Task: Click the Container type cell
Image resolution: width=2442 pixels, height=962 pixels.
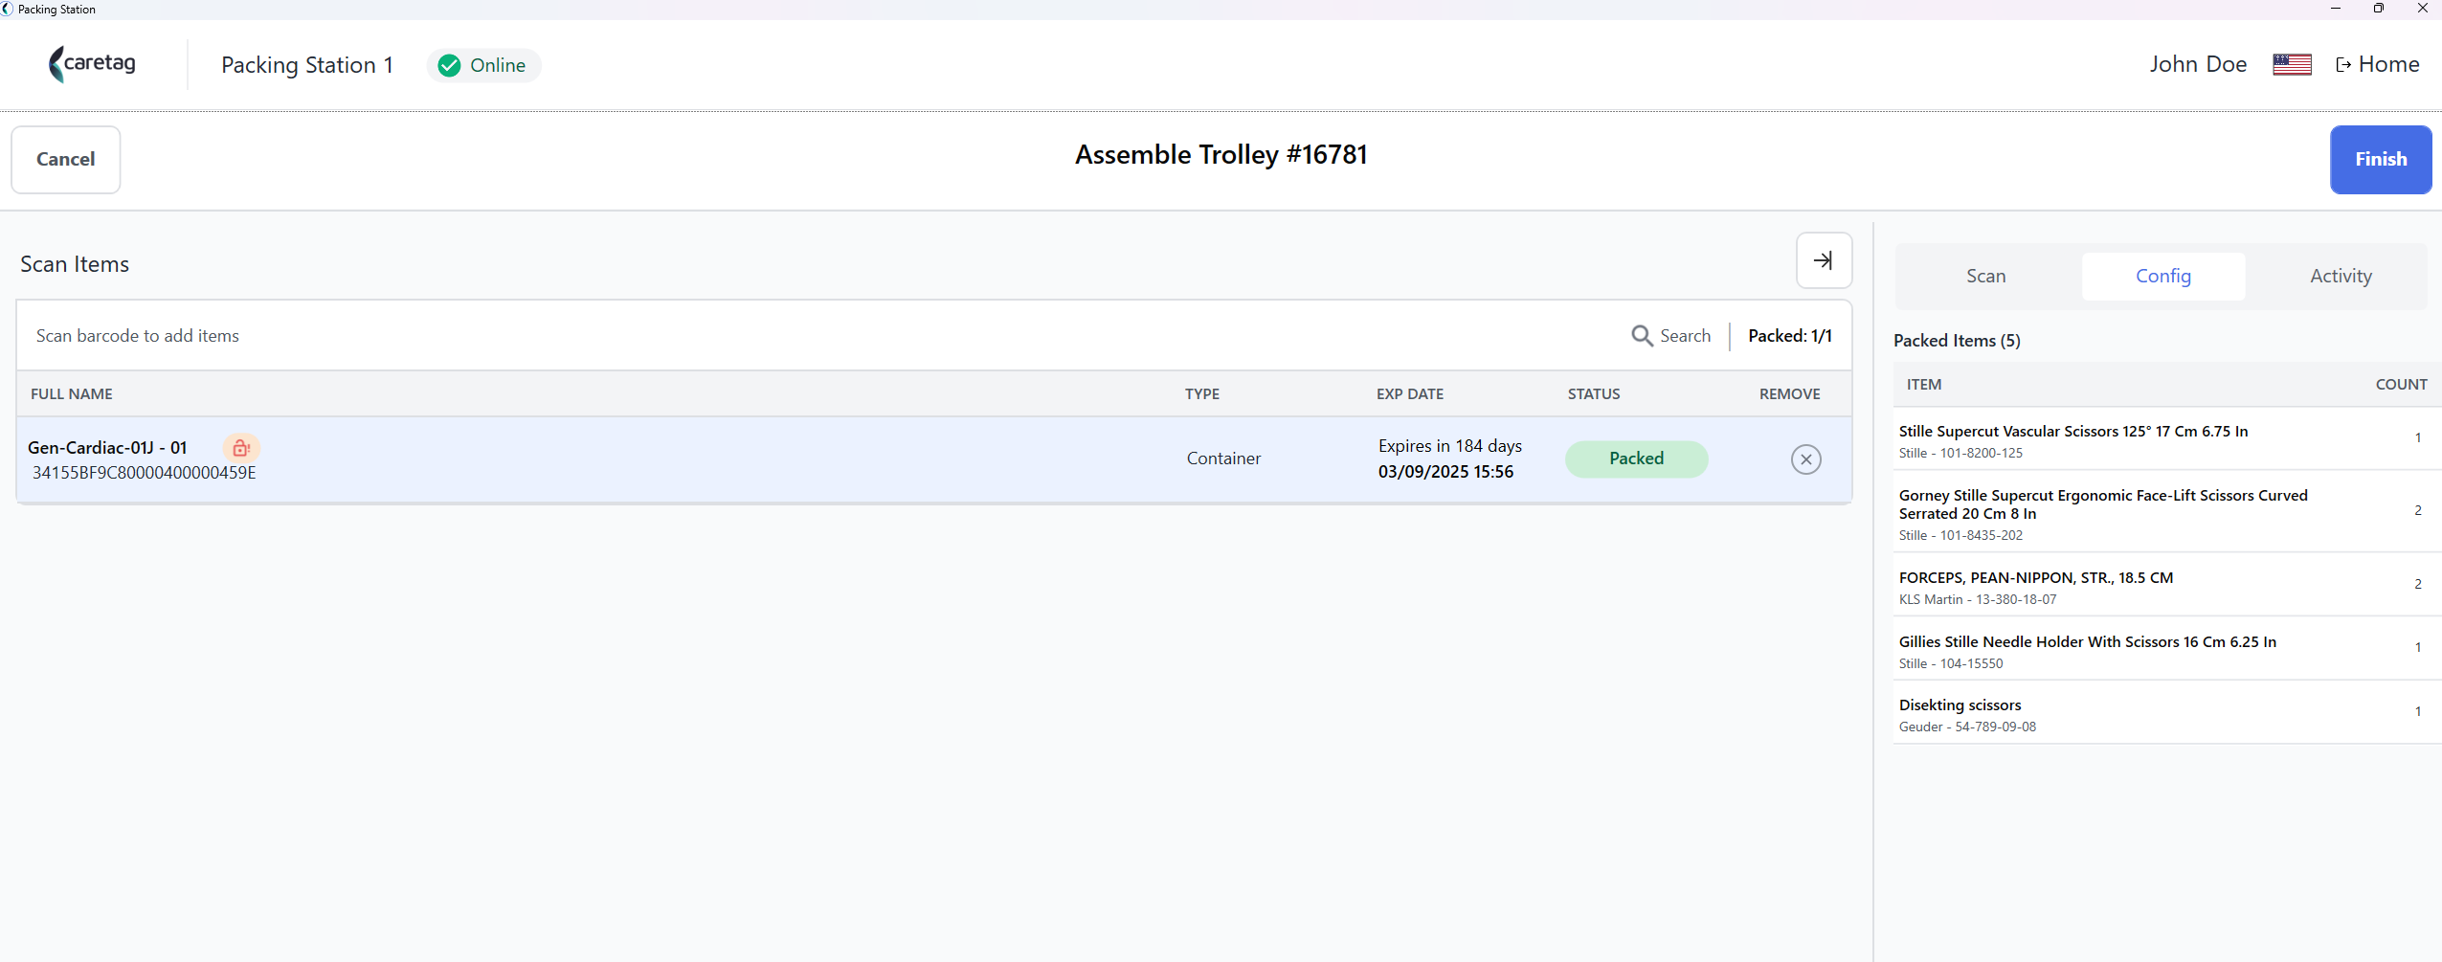Action: click(1223, 459)
